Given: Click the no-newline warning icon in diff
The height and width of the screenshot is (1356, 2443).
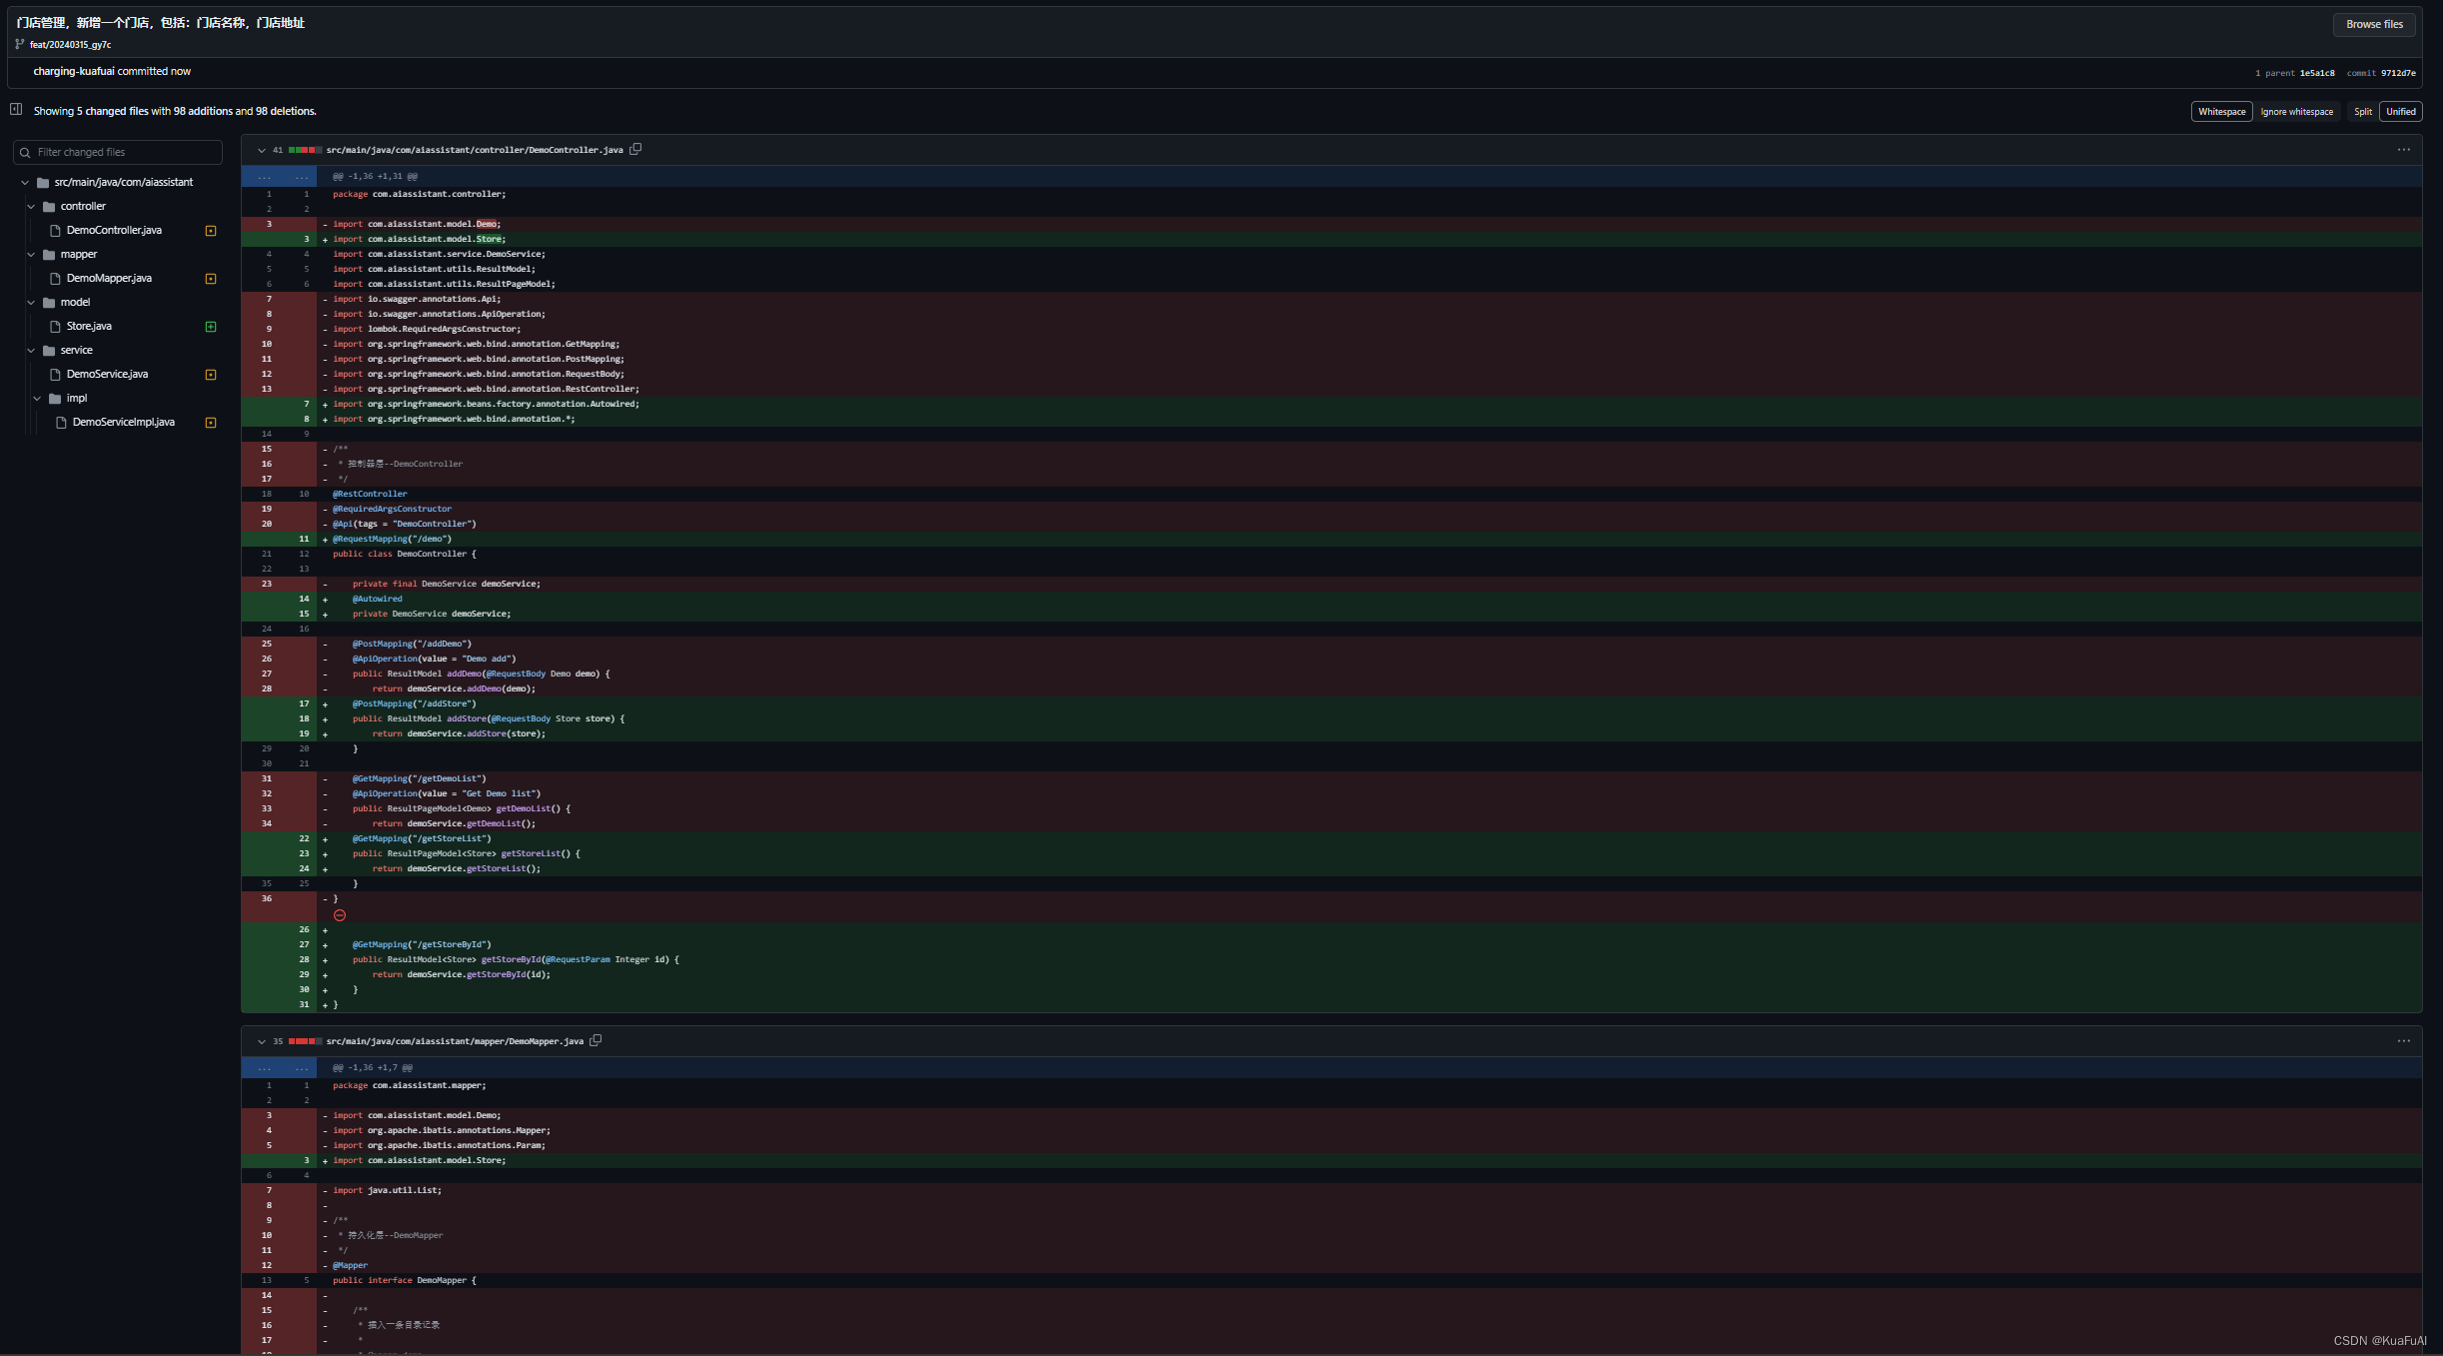Looking at the screenshot, I should pos(340,915).
